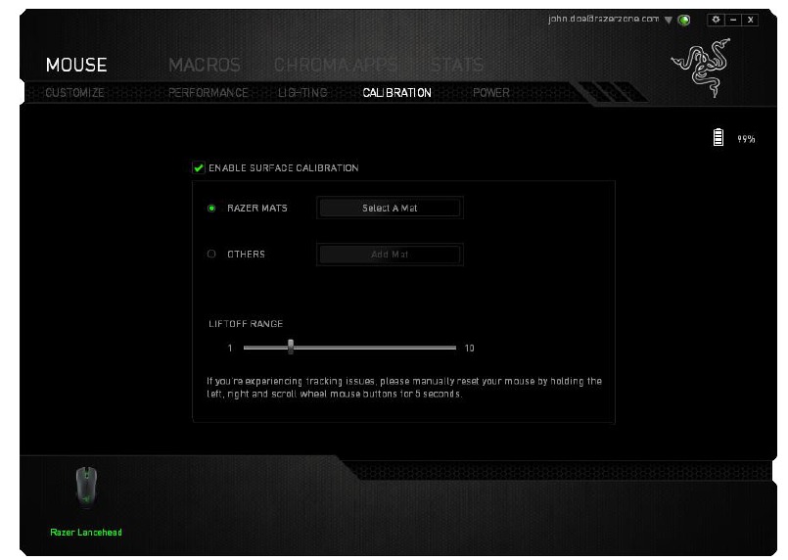Expand the account dropdown arrow
This screenshot has width=788, height=560.
pos(669,21)
